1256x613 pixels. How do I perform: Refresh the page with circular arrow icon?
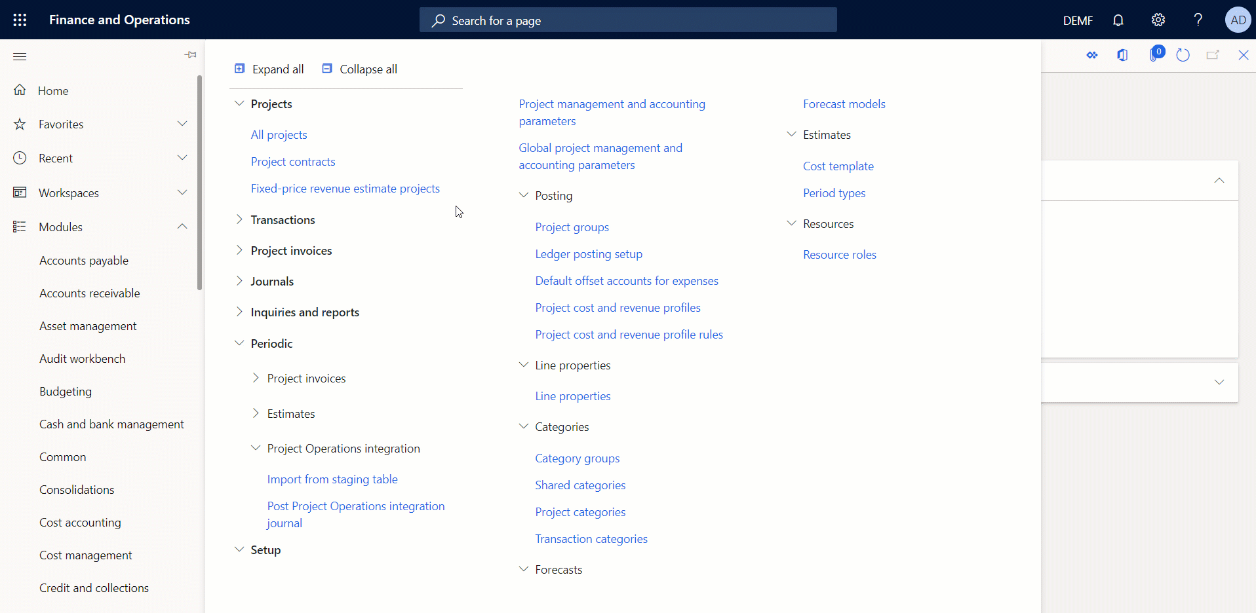tap(1183, 56)
